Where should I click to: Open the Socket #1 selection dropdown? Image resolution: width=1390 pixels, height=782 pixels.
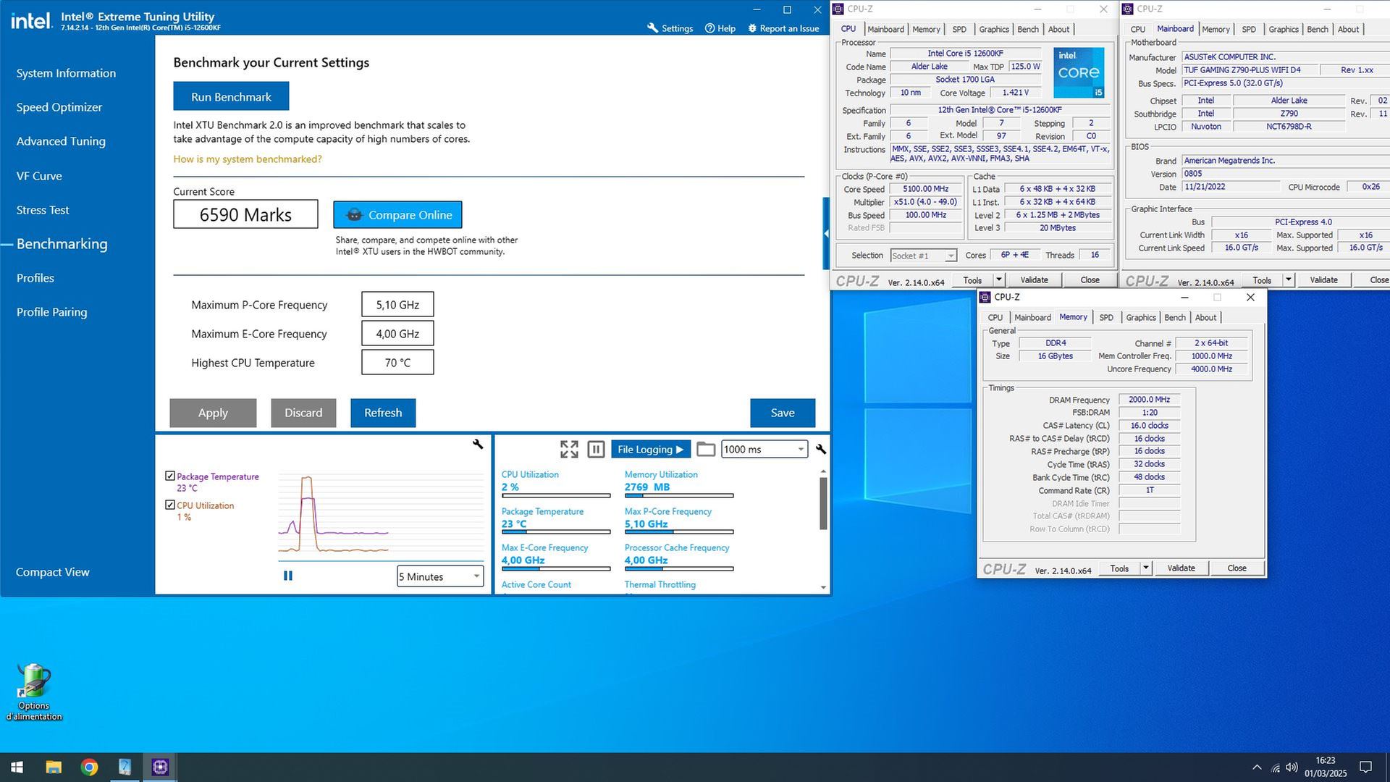click(924, 256)
